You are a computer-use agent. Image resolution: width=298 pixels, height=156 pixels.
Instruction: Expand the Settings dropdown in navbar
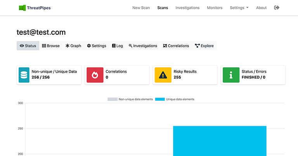(x=239, y=8)
